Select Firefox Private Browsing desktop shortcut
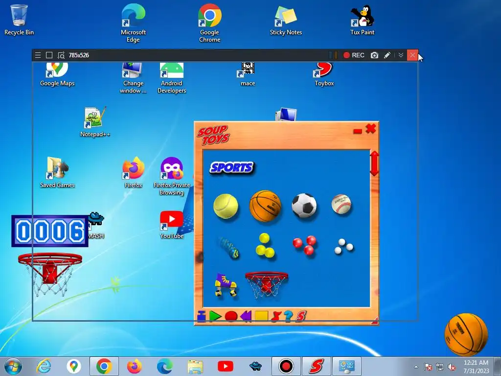 (172, 176)
